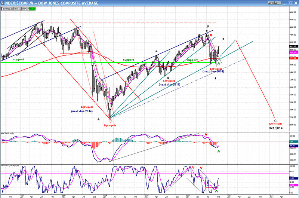Click the 5000.00 price axis label
Viewport: 299px width, 198px height.
coord(293,12)
